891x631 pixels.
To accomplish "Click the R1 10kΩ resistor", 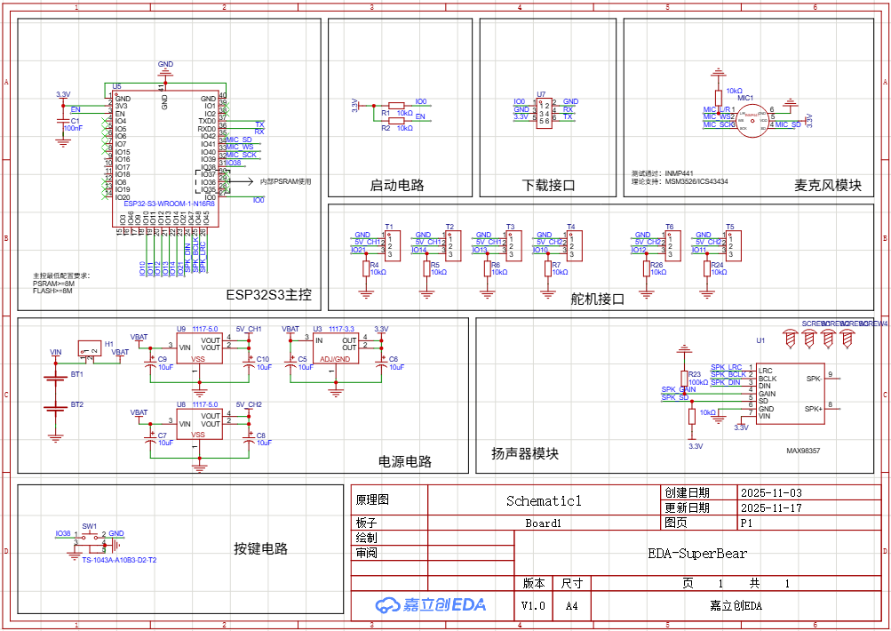I will [x=396, y=105].
